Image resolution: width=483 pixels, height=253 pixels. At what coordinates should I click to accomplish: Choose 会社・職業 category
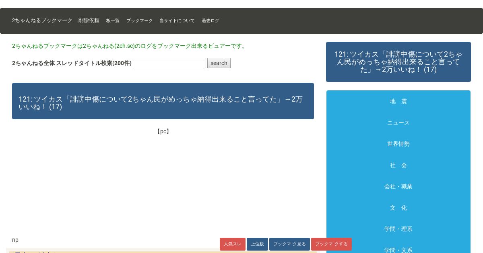pyautogui.click(x=398, y=187)
